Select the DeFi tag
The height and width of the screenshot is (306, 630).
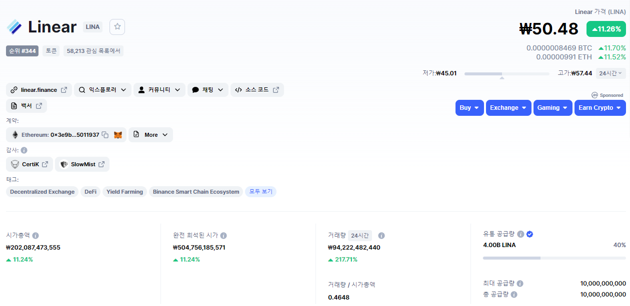point(90,192)
